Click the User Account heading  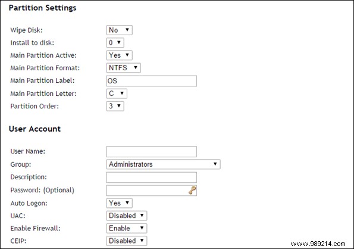tap(35, 129)
